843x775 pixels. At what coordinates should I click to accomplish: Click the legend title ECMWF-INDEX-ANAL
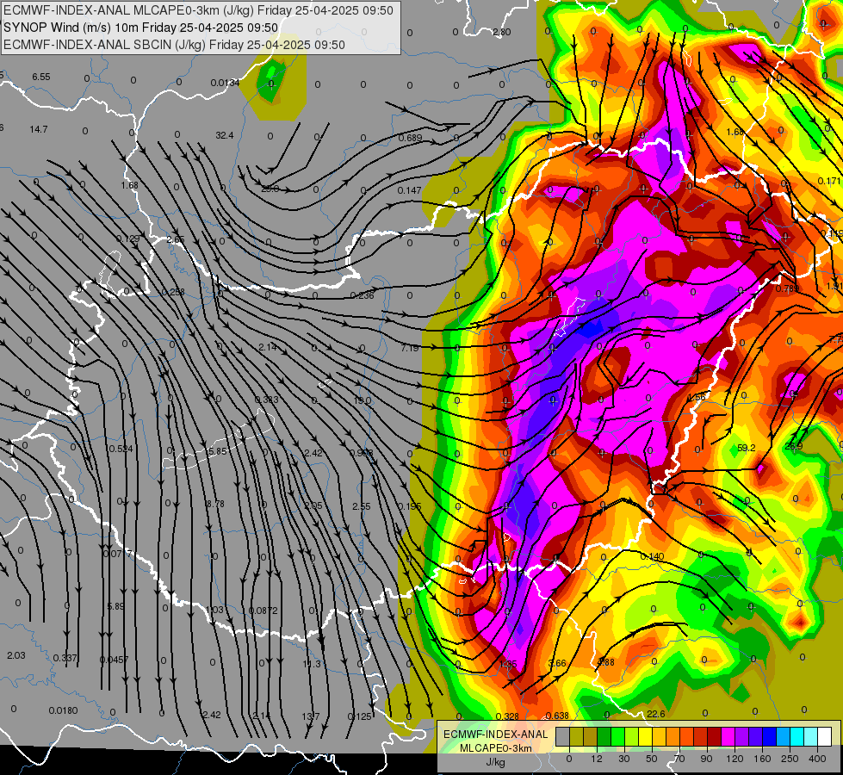coord(496,735)
